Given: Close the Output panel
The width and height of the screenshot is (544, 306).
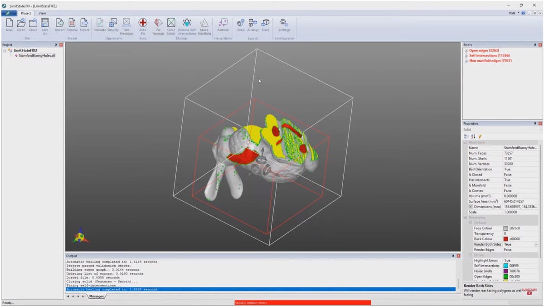Looking at the screenshot, I should tap(458, 256).
